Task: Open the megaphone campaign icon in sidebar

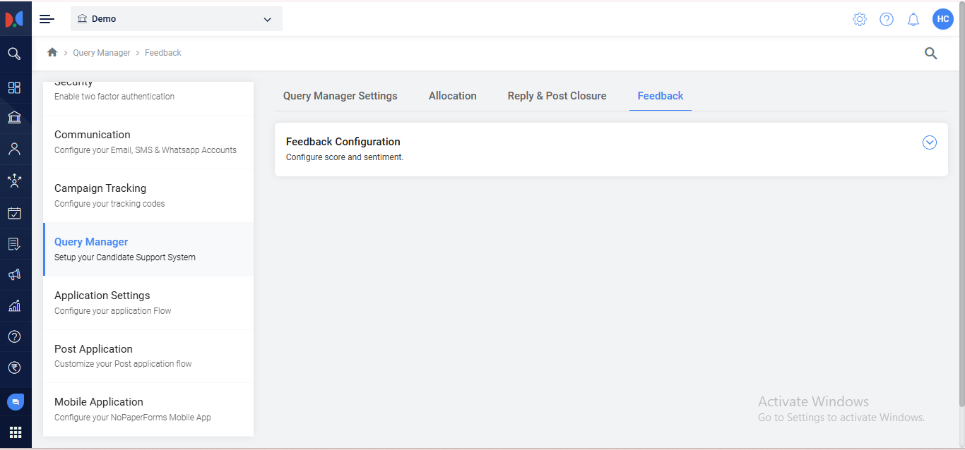Action: pyautogui.click(x=14, y=274)
